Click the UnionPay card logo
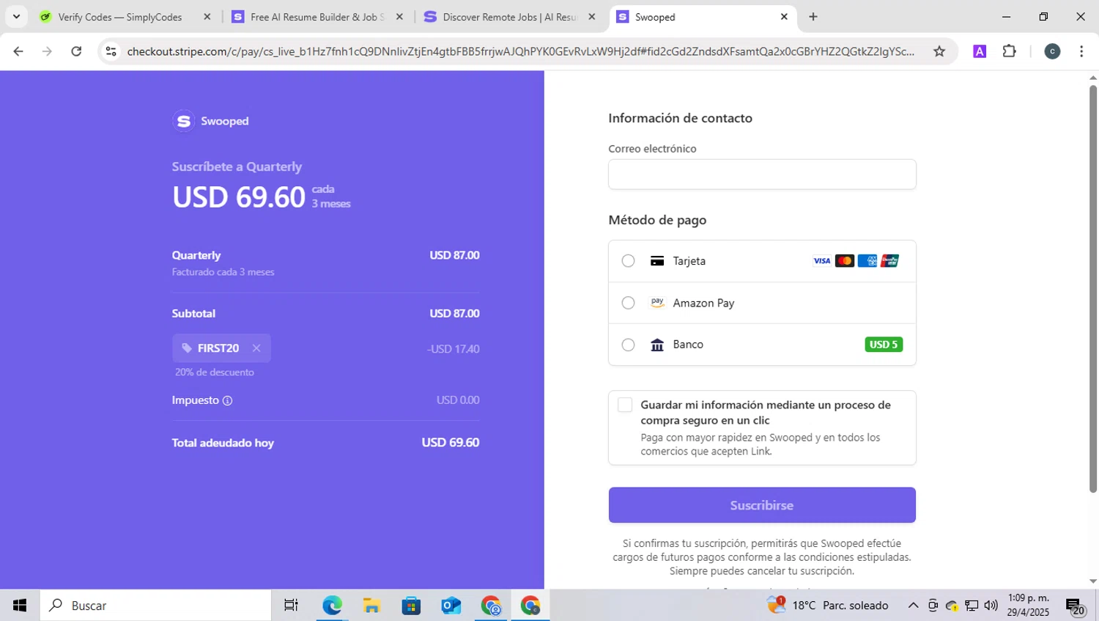 click(890, 261)
